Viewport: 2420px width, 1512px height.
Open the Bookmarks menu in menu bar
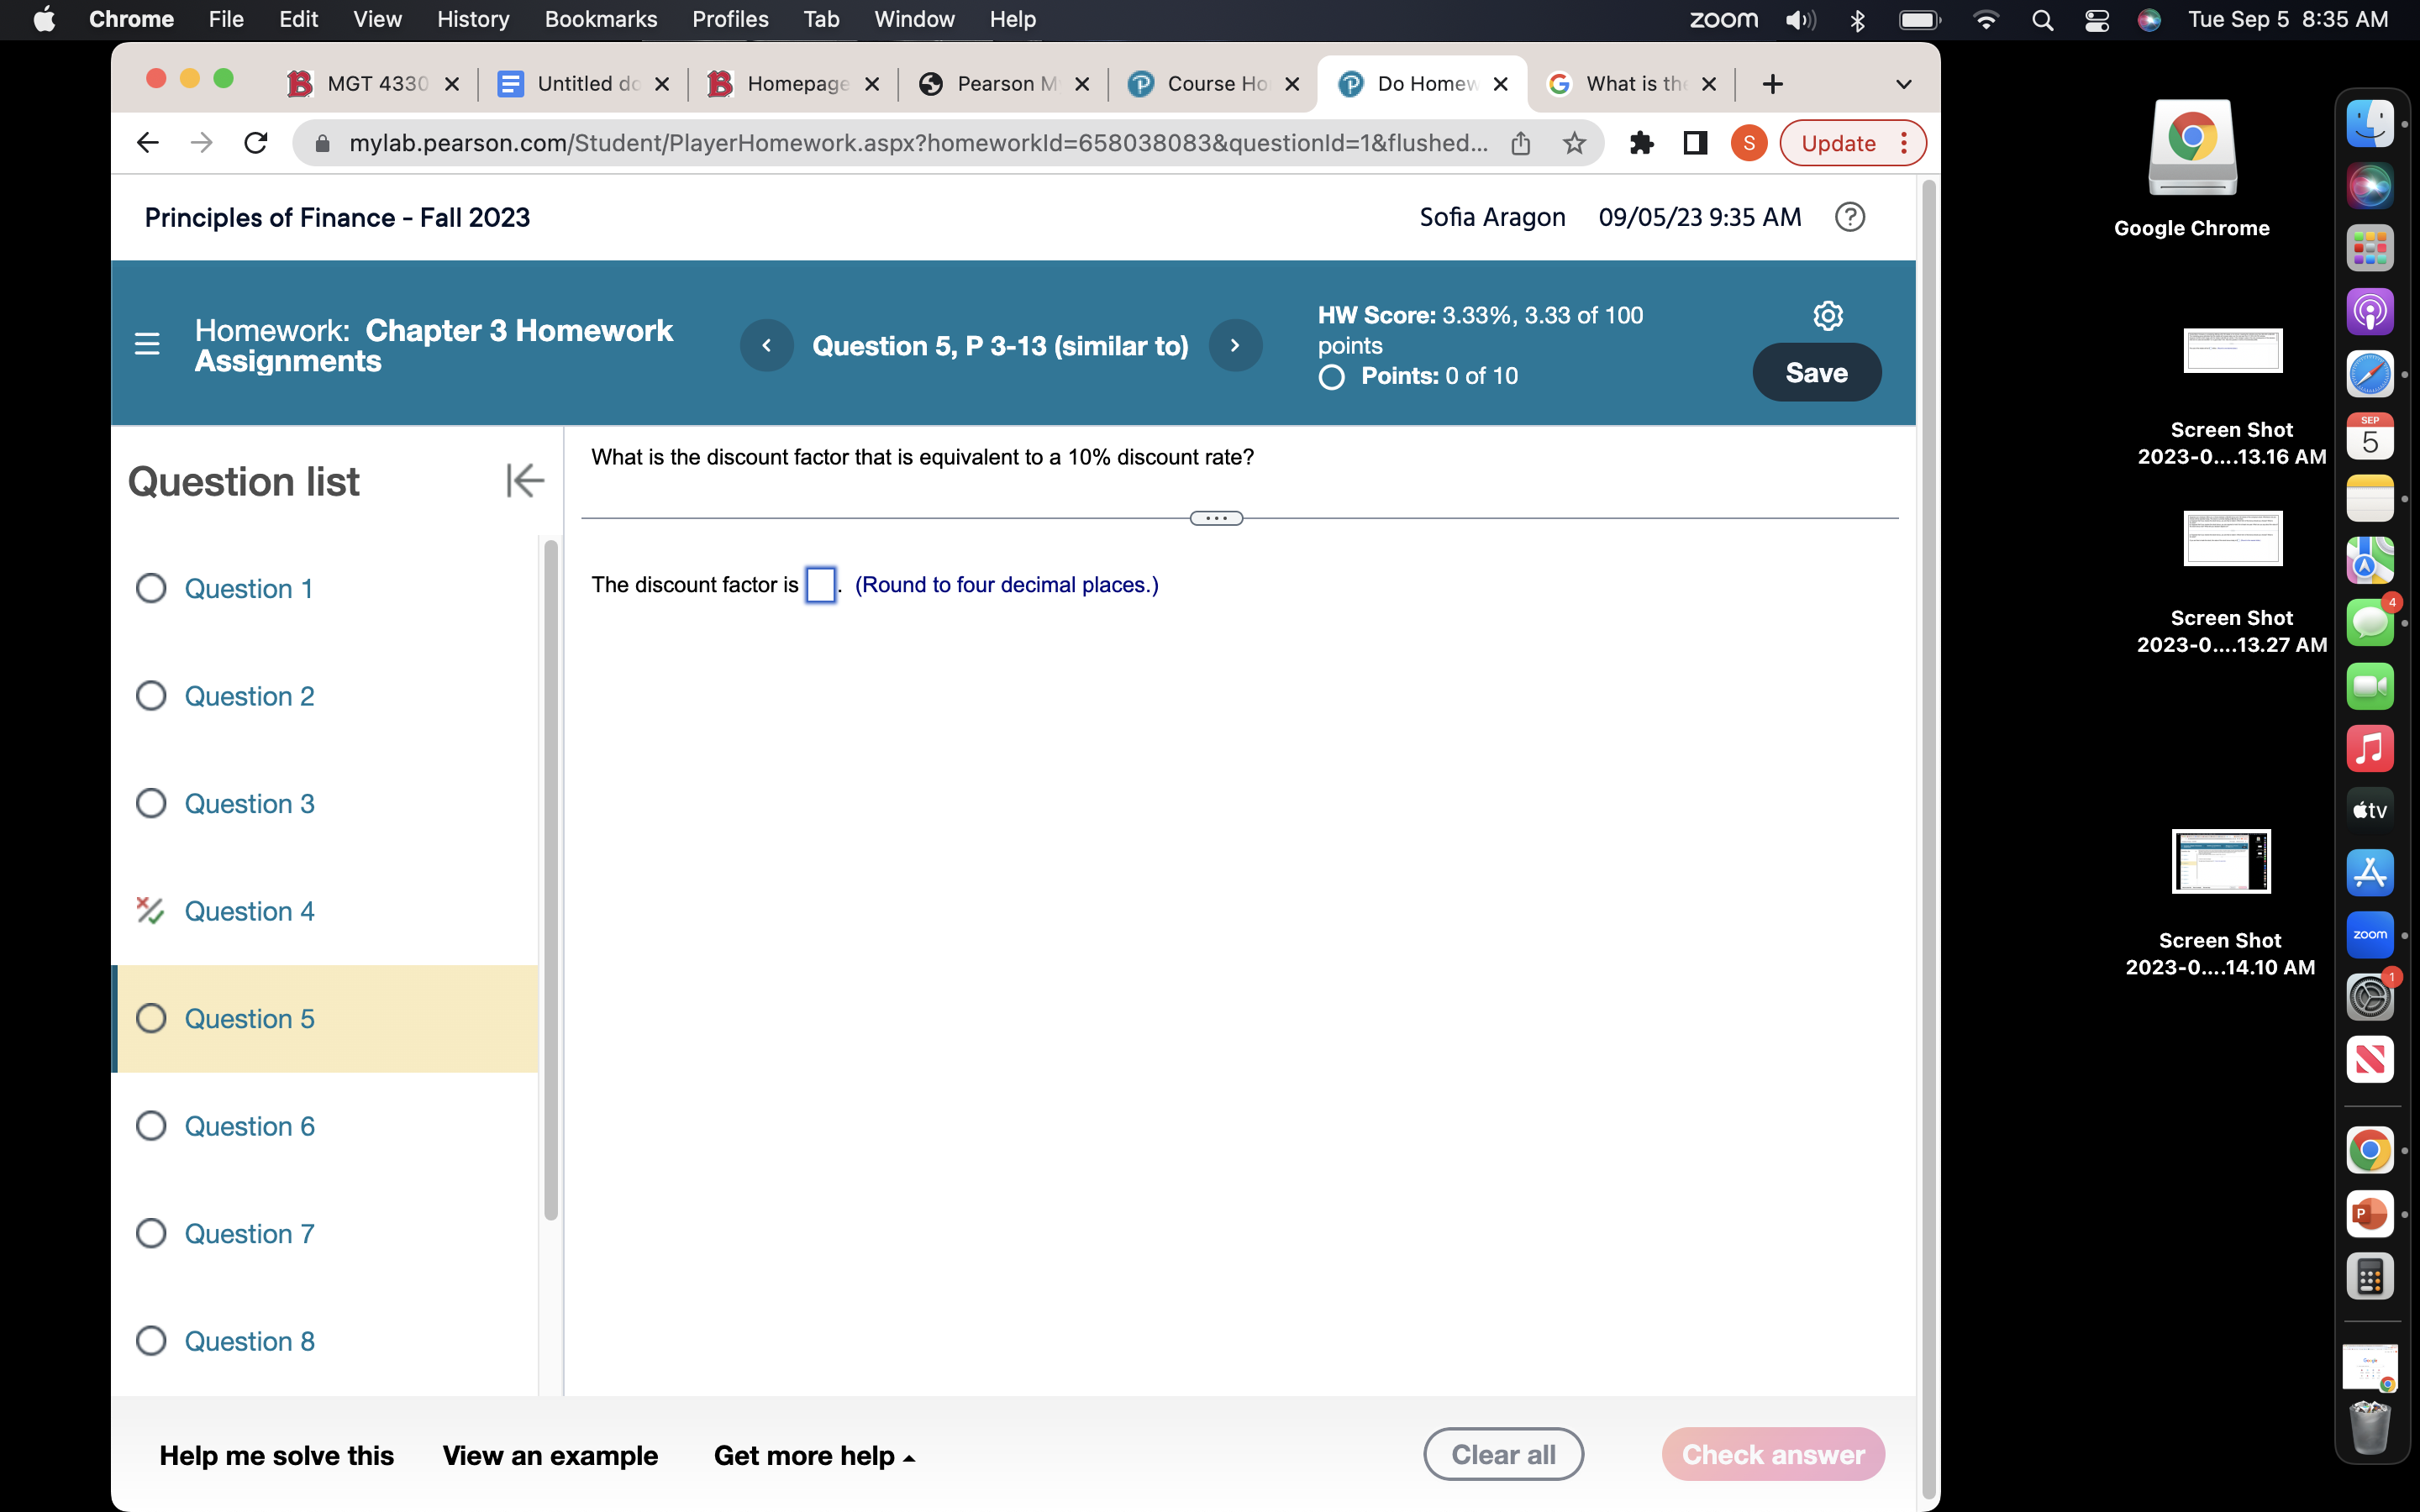(x=600, y=19)
